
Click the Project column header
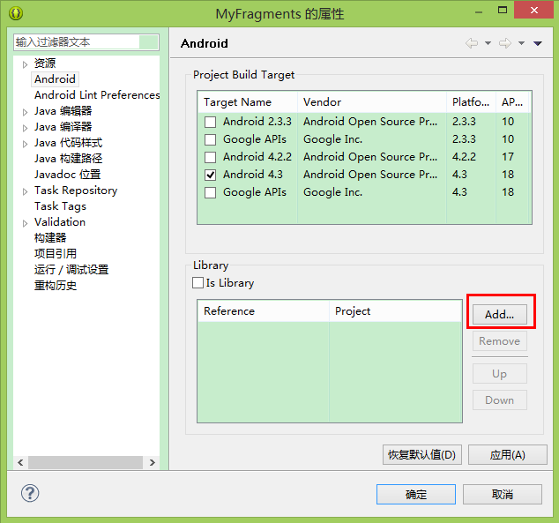[x=395, y=311]
